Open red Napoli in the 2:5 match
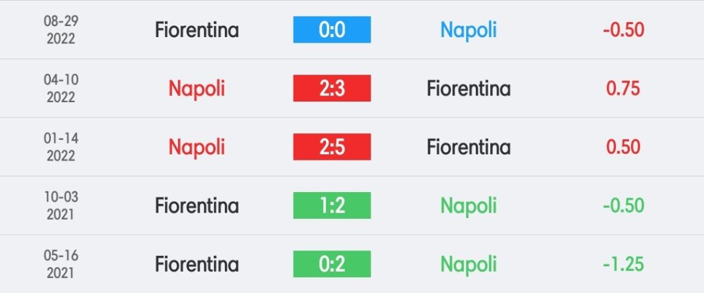The image size is (704, 293). [197, 148]
